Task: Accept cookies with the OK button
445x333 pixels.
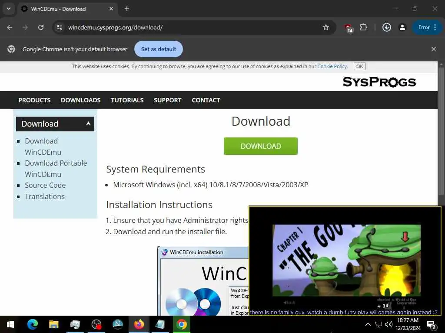Action: click(359, 66)
